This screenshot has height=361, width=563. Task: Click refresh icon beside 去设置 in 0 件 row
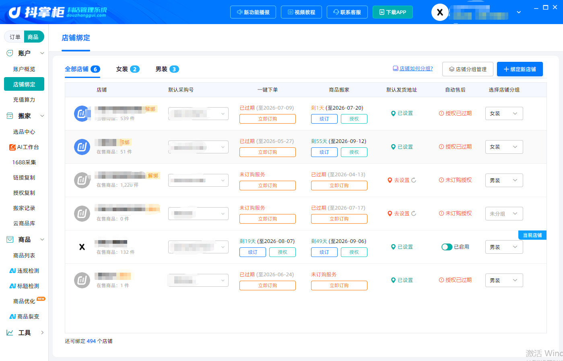pyautogui.click(x=414, y=214)
